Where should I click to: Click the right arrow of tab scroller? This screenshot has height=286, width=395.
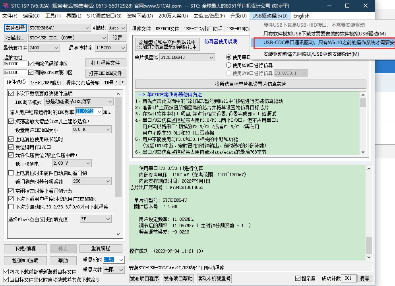click(123, 82)
